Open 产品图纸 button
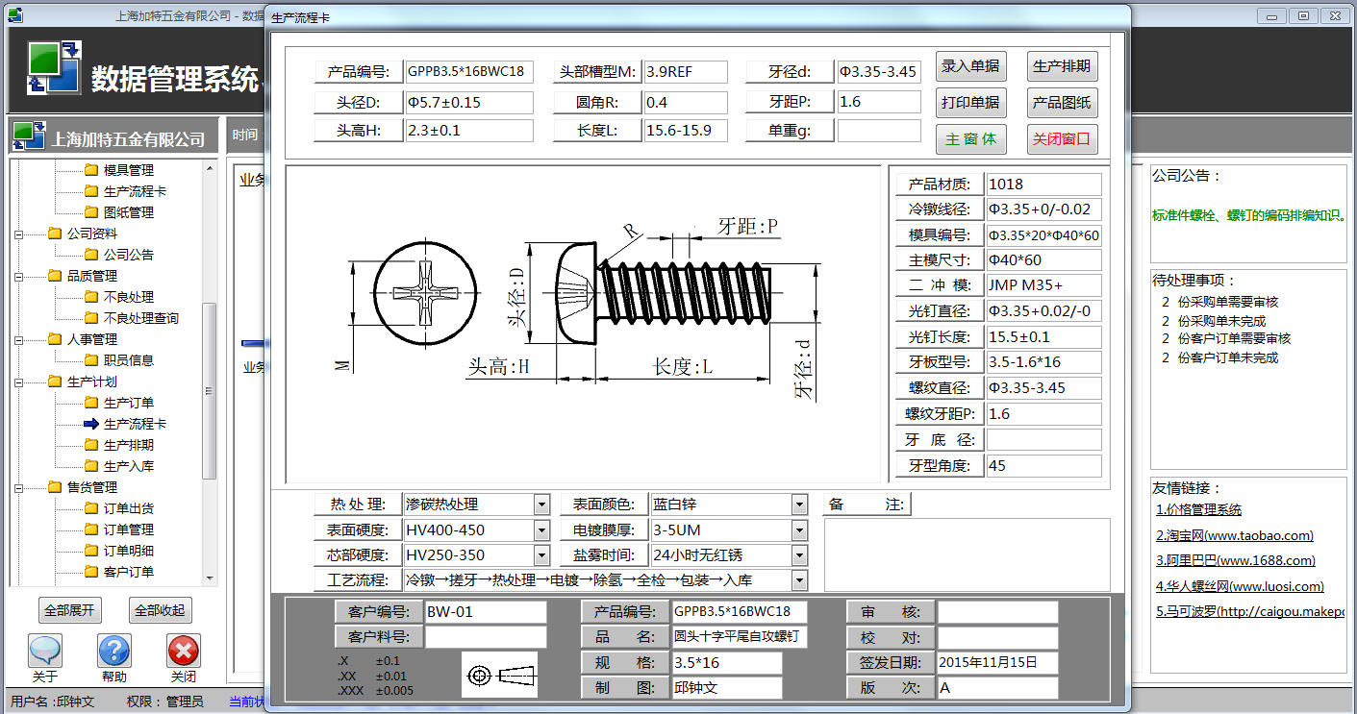The height and width of the screenshot is (714, 1357). click(1062, 103)
